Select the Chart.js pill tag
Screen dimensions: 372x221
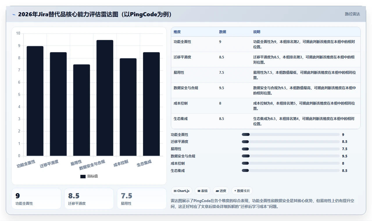tap(182, 191)
